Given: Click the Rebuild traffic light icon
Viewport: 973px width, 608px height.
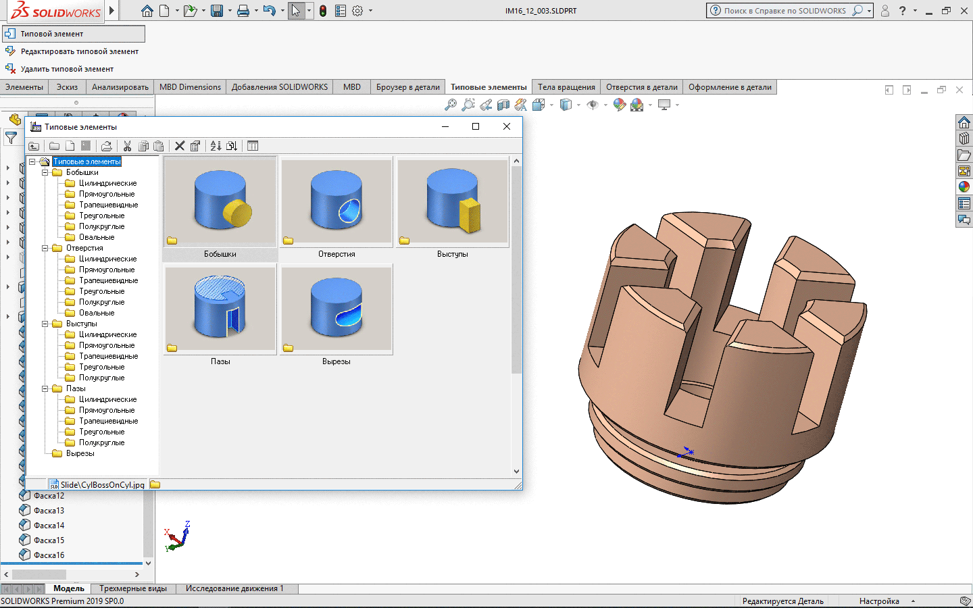Looking at the screenshot, I should point(323,11).
